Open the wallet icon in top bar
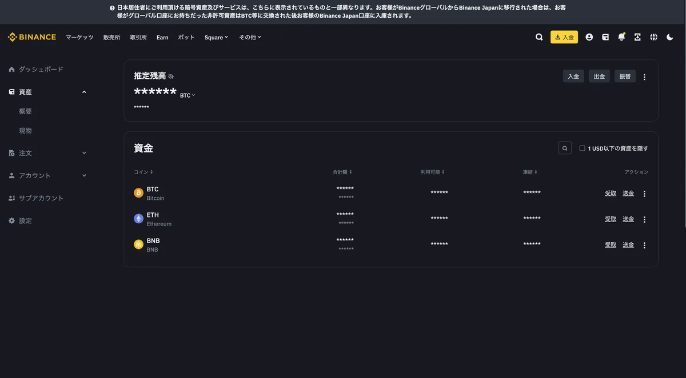 [605, 37]
